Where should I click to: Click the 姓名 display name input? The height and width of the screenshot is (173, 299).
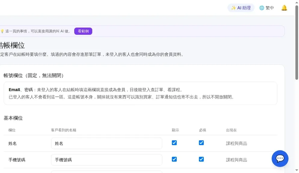pyautogui.click(x=107, y=143)
